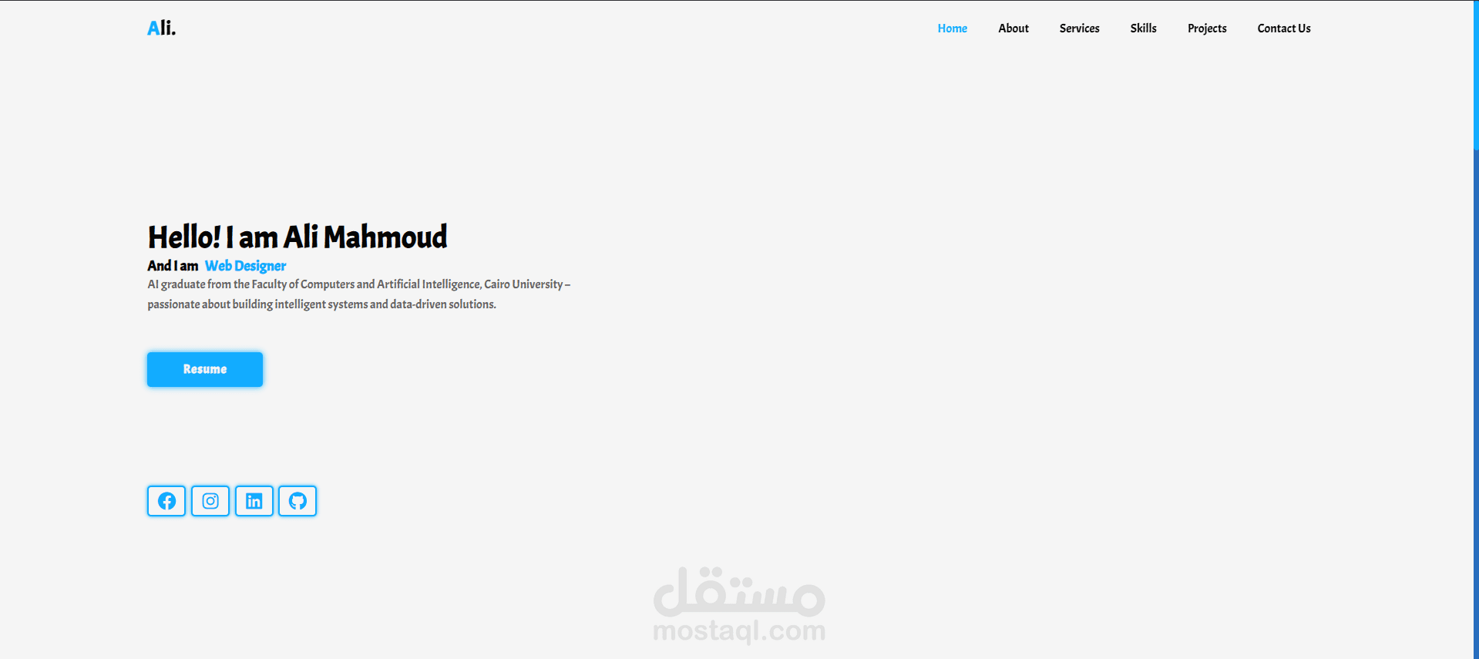Image resolution: width=1479 pixels, height=659 pixels.
Task: Click the Resume button
Action: tap(205, 369)
